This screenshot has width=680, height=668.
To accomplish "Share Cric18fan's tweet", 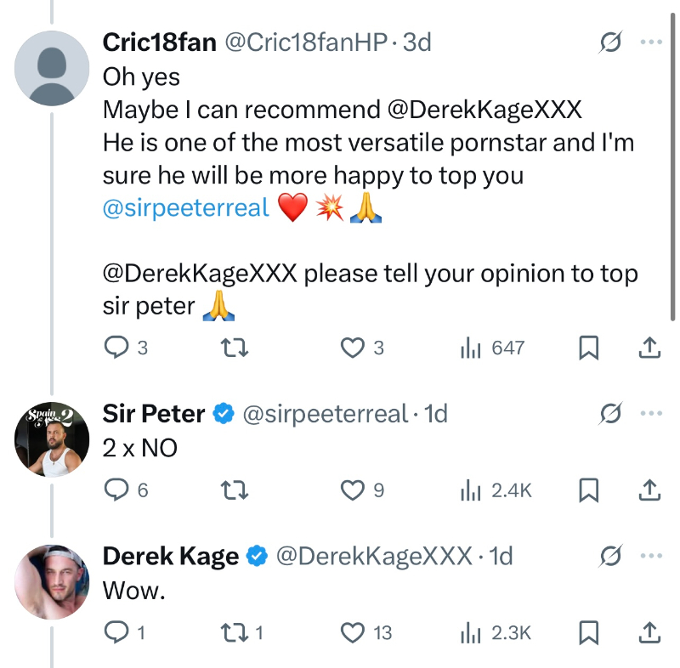I will [649, 348].
